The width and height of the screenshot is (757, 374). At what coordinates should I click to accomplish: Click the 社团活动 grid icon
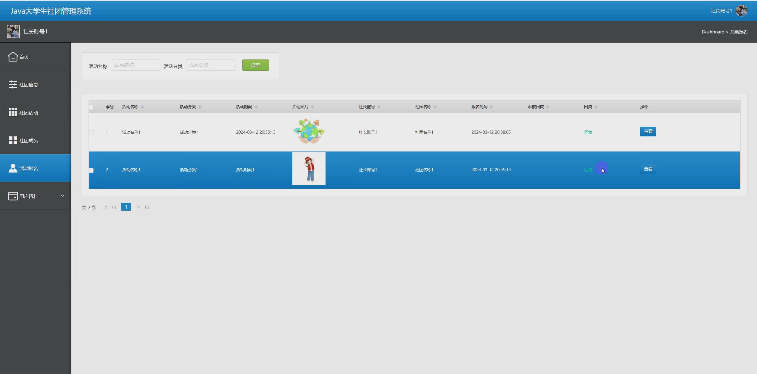13,112
